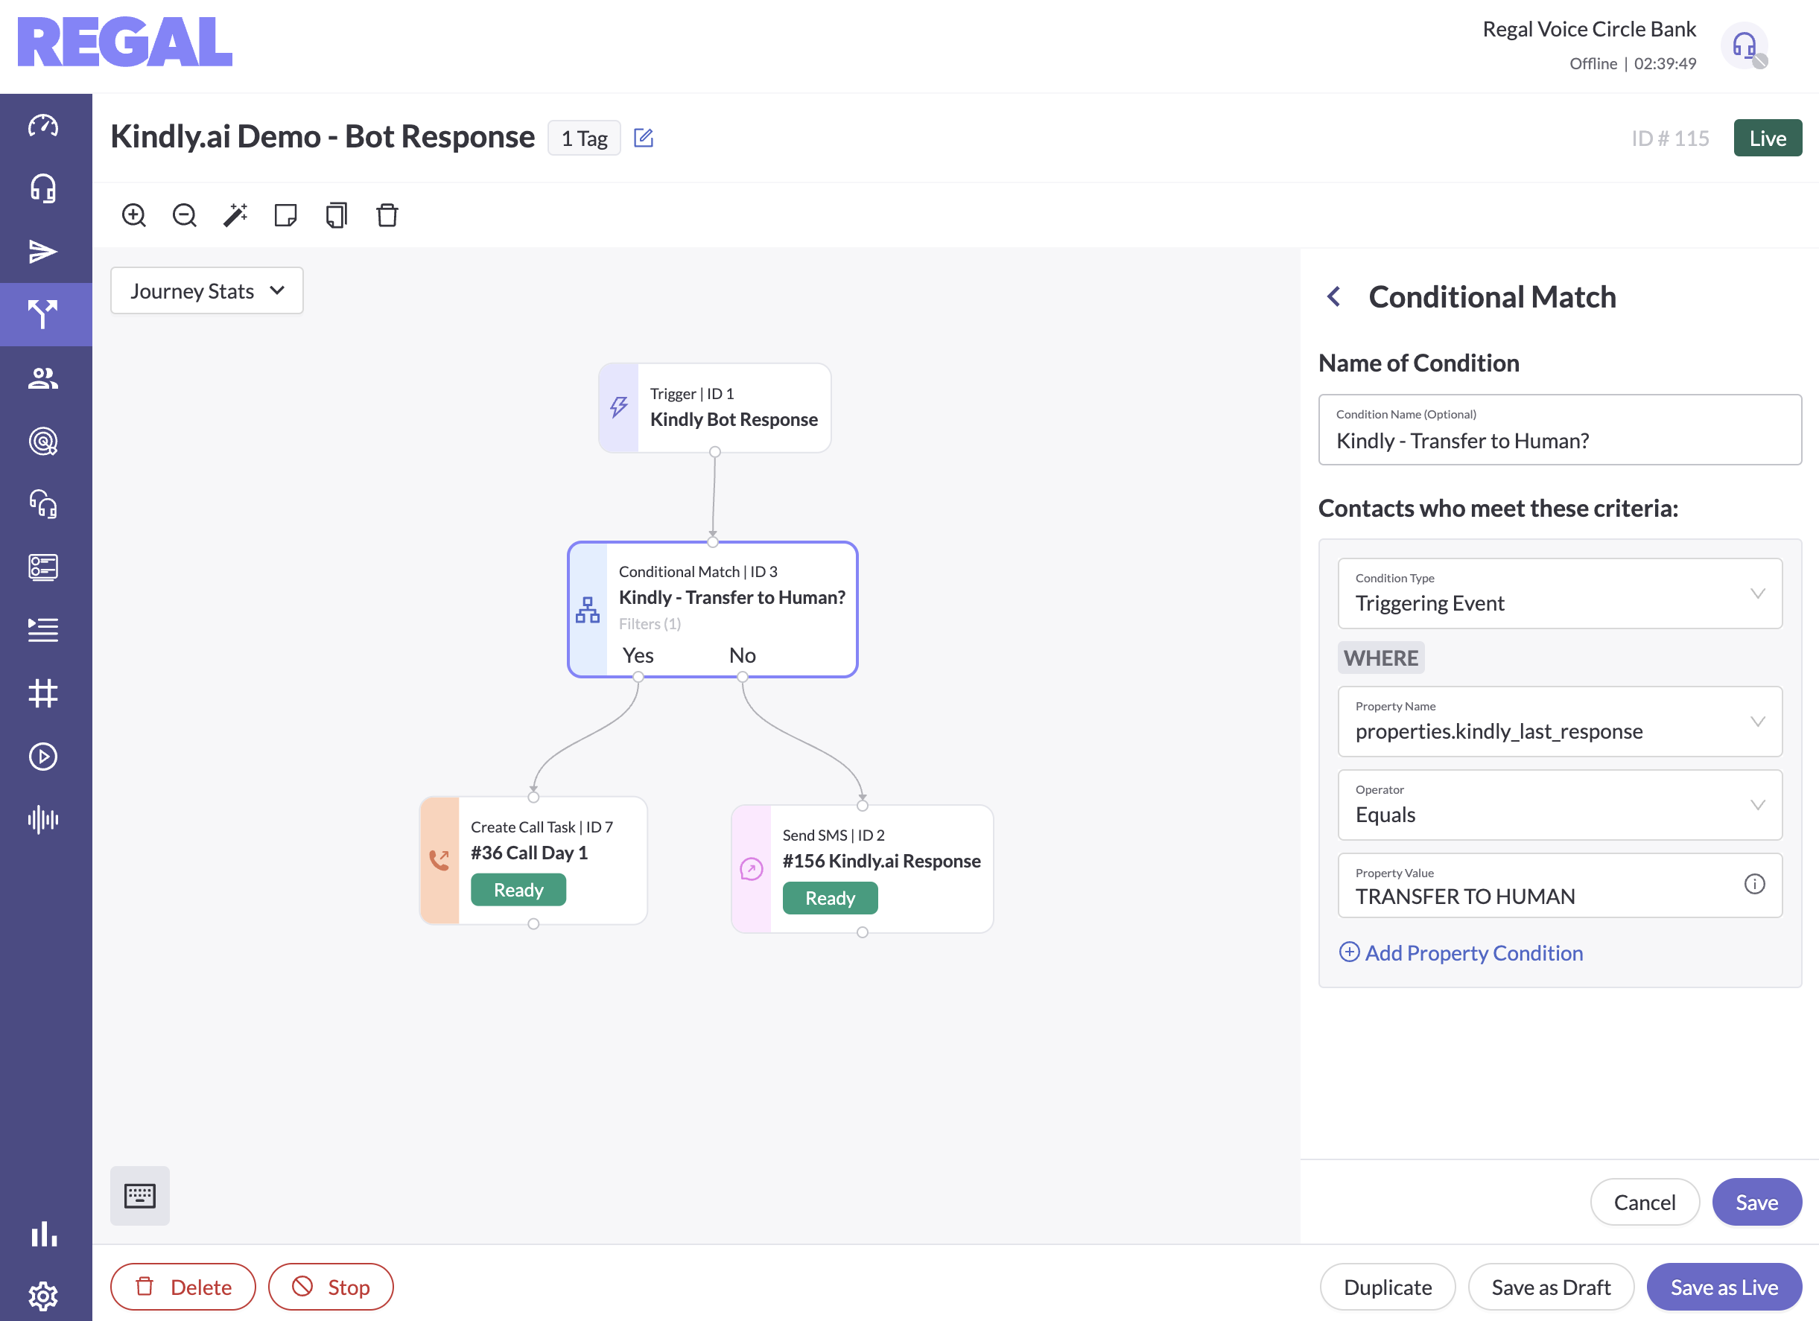Viewport: 1819px width, 1321px height.
Task: Click the Duplicate button
Action: click(1387, 1287)
